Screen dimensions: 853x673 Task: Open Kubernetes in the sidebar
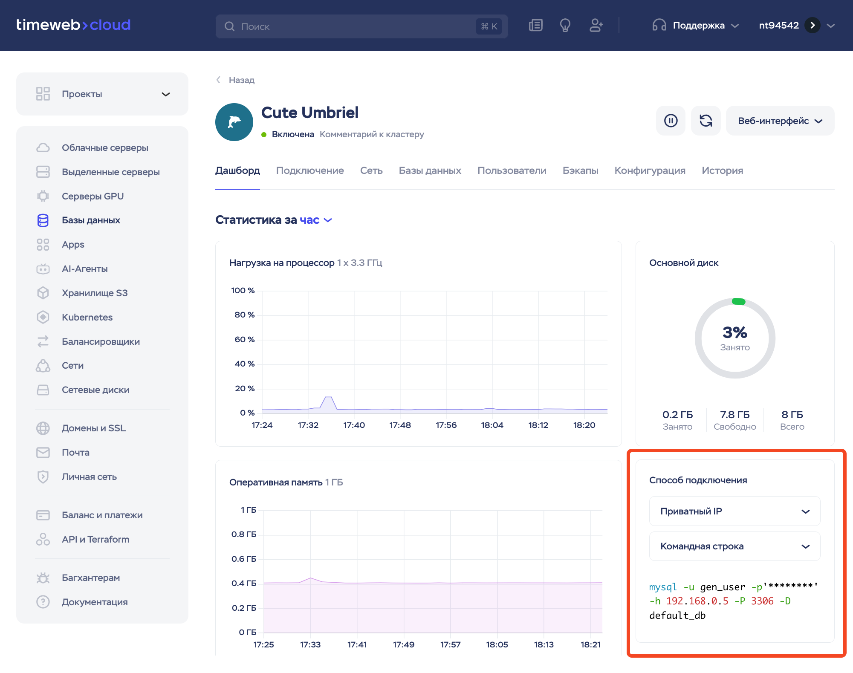click(x=87, y=317)
